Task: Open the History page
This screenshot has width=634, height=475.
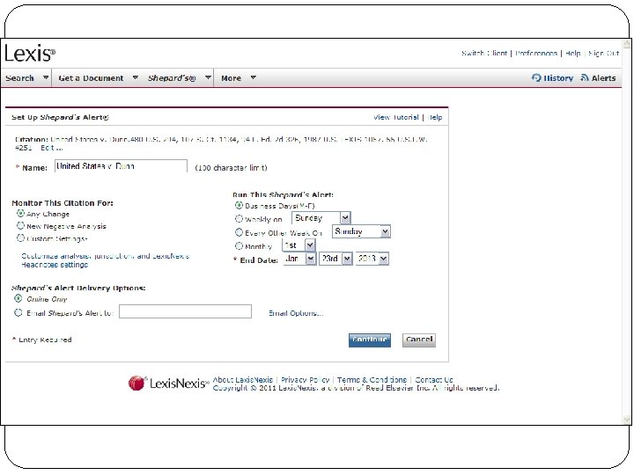Action: [558, 78]
